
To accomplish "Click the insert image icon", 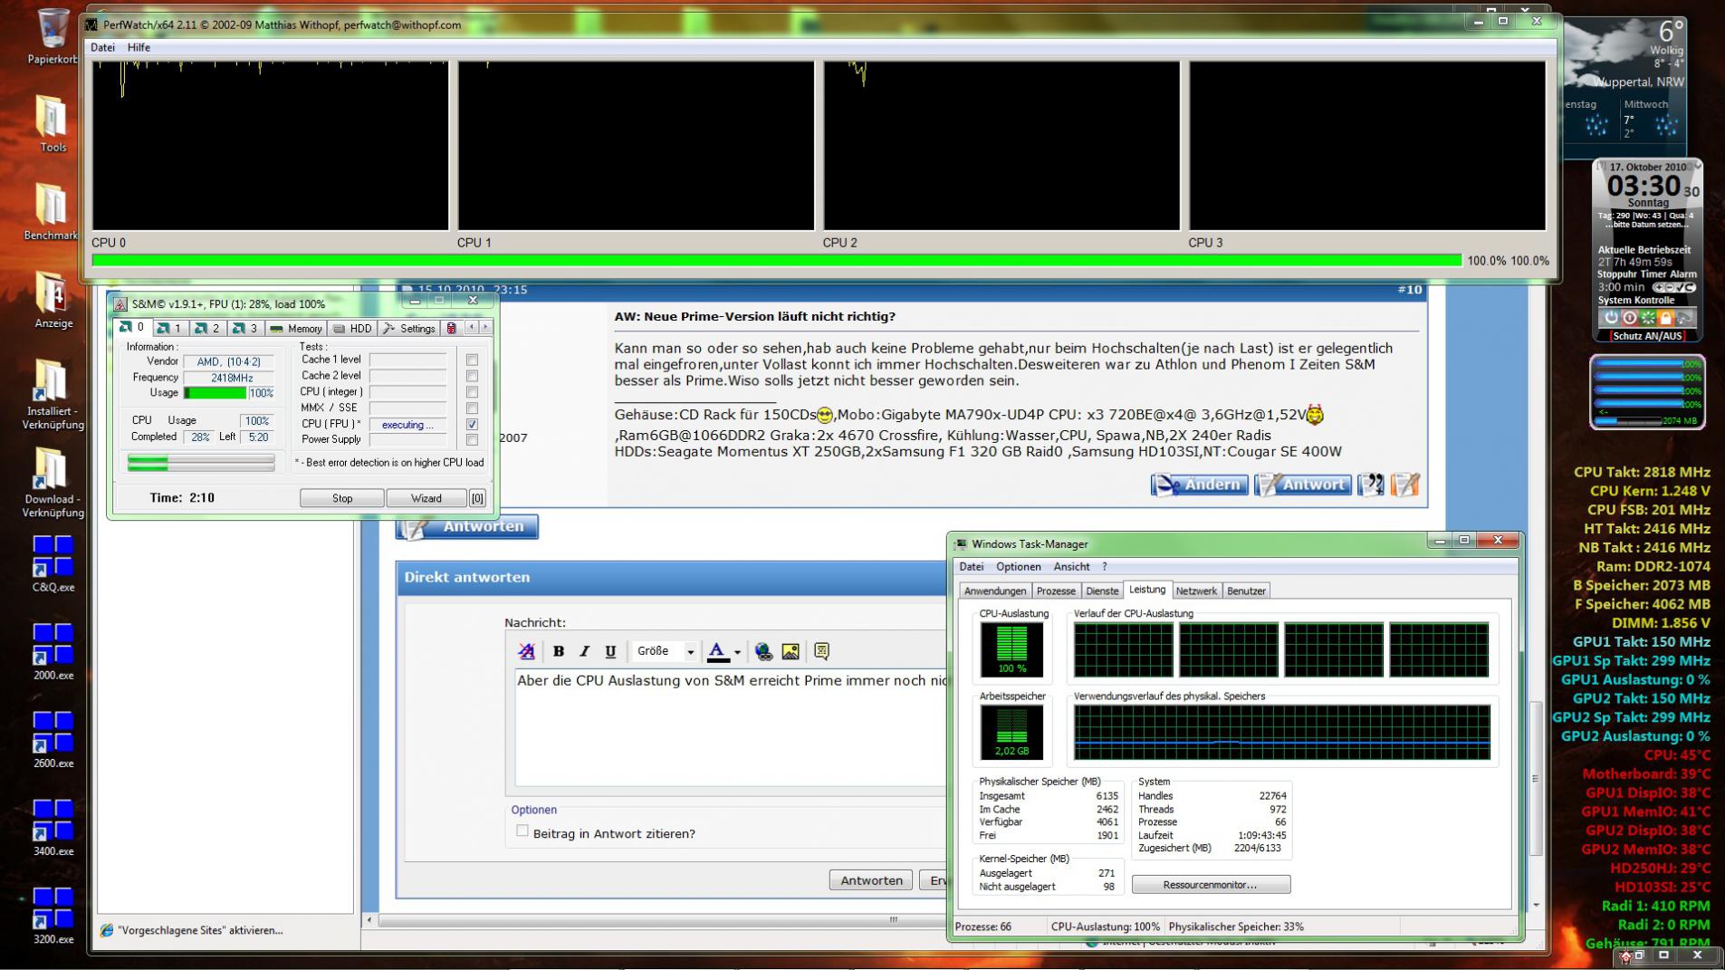I will point(791,651).
